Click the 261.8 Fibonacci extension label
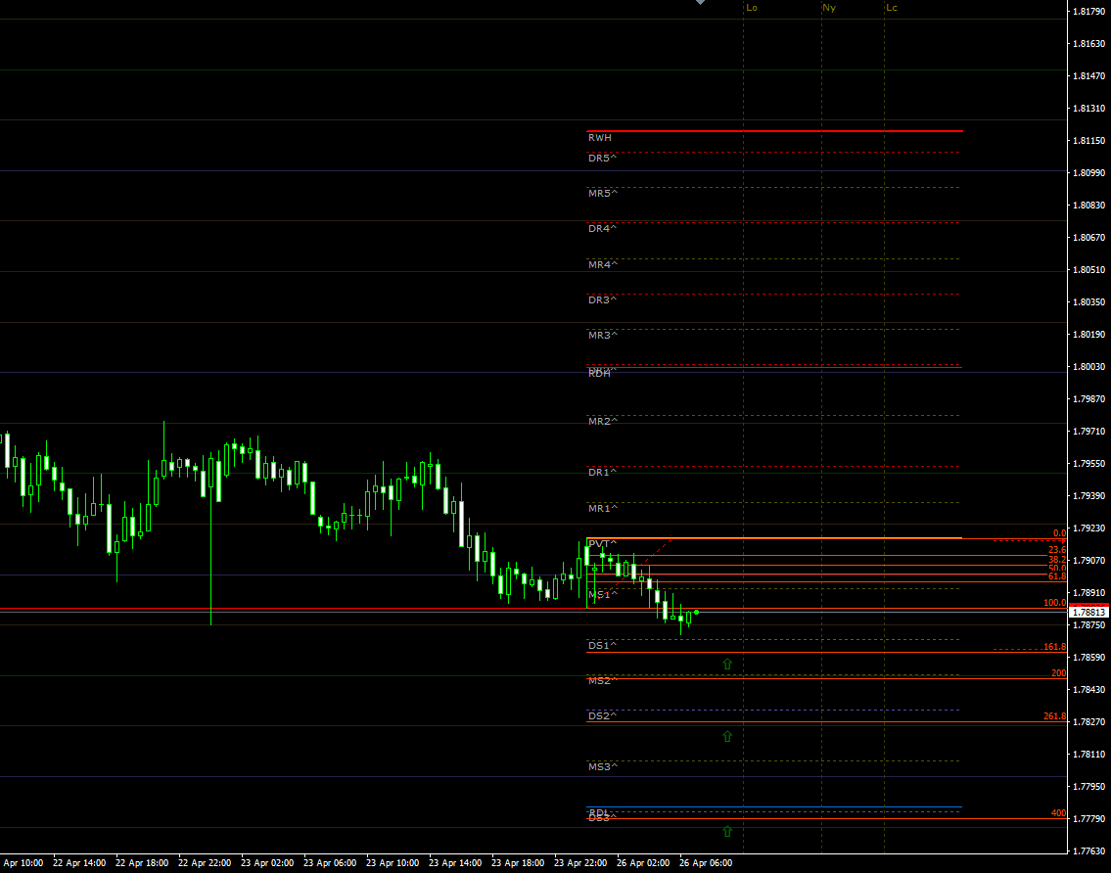This screenshot has width=1111, height=873. [x=1055, y=716]
